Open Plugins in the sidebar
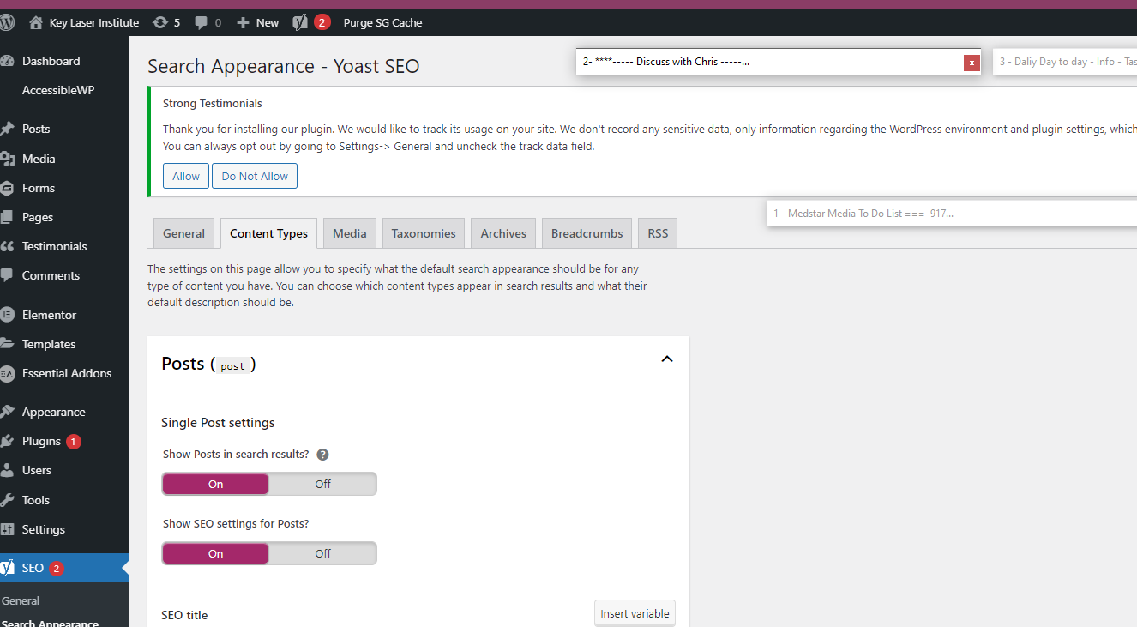The image size is (1137, 627). [41, 441]
